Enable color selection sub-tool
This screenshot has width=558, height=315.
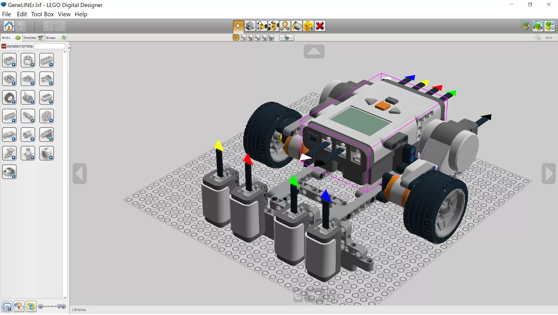click(x=257, y=38)
